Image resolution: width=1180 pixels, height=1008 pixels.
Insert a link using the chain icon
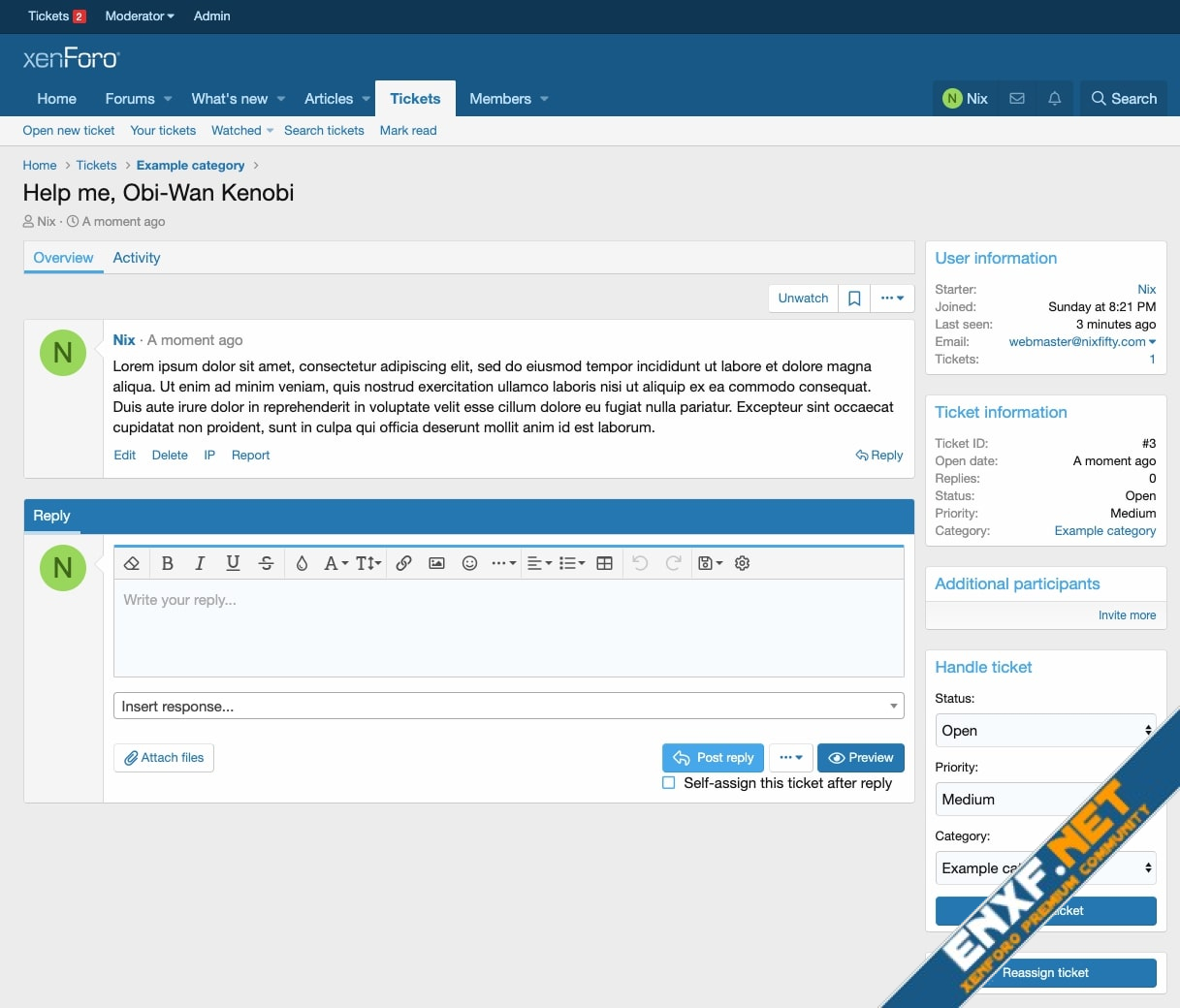pyautogui.click(x=404, y=563)
